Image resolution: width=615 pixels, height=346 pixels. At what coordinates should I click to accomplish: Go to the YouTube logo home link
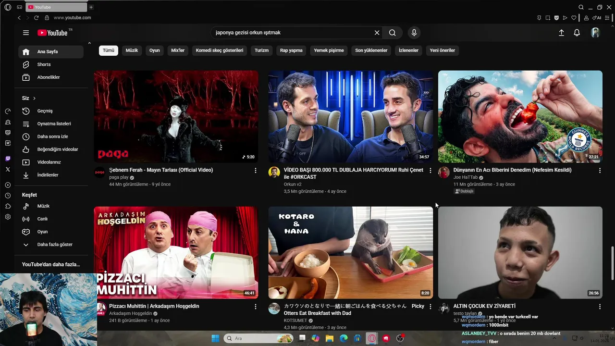pyautogui.click(x=53, y=33)
